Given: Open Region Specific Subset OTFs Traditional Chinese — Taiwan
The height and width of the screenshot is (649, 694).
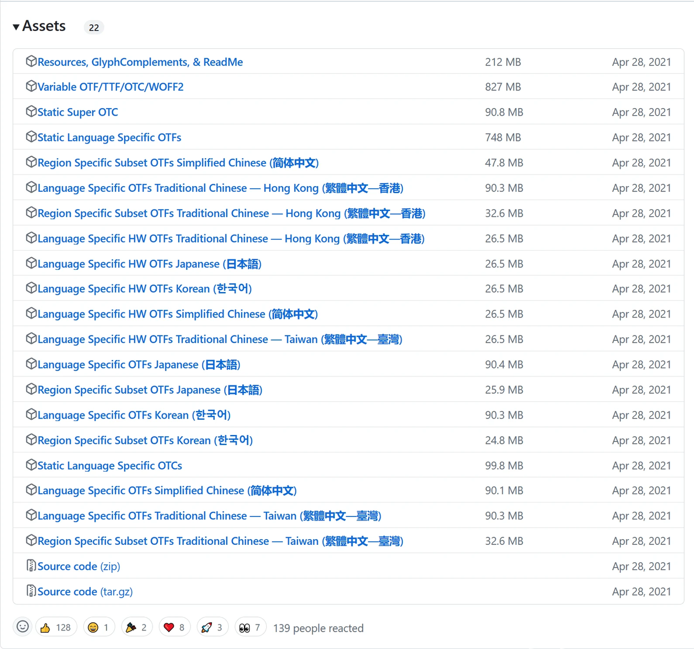Looking at the screenshot, I should (x=221, y=541).
